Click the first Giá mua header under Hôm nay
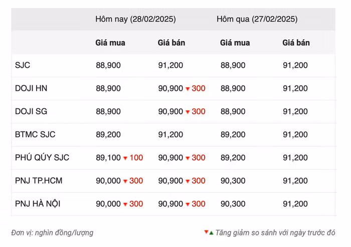The width and height of the screenshot is (351, 247). 110,43
